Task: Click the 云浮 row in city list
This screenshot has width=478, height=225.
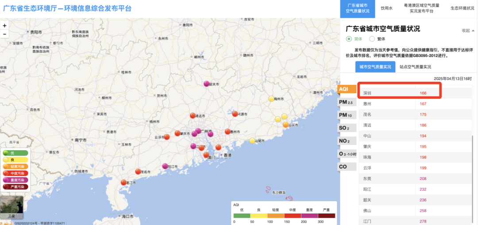Action: click(416, 168)
